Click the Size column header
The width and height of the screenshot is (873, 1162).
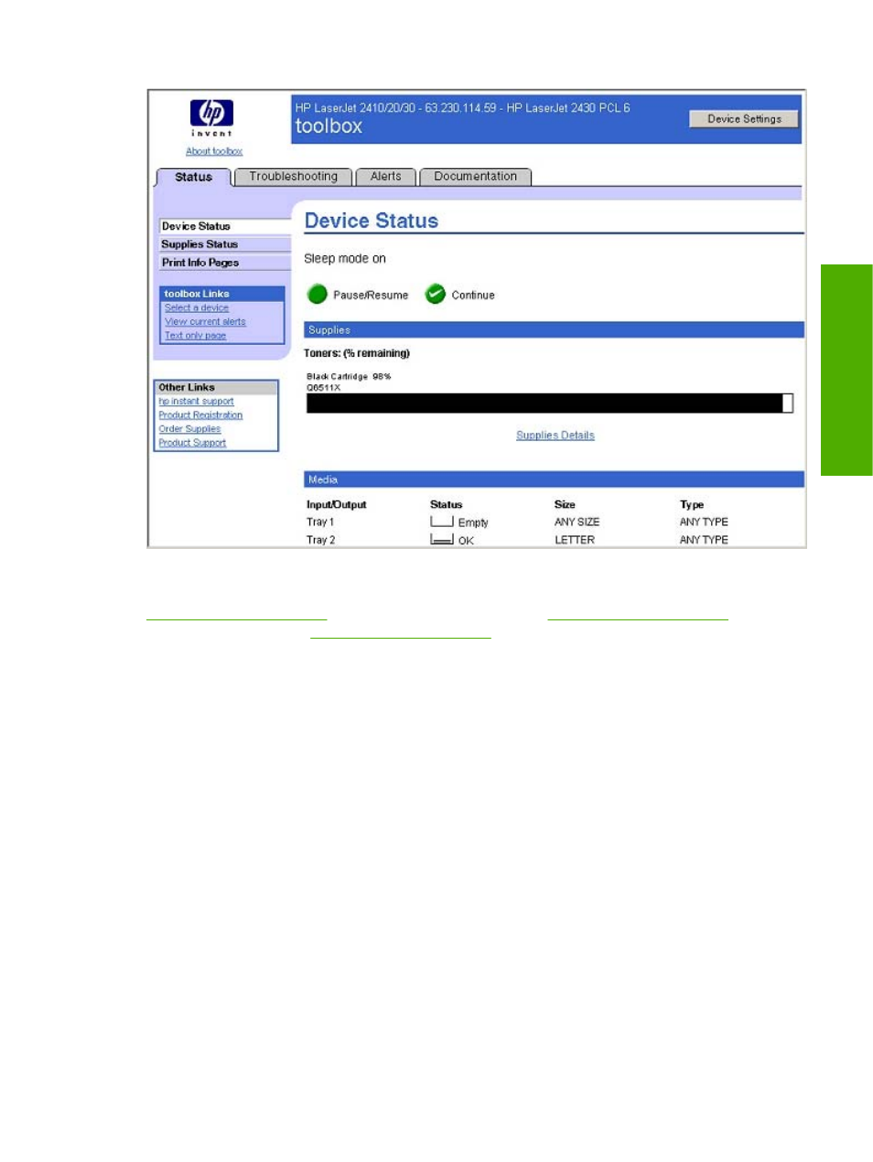[x=565, y=504]
